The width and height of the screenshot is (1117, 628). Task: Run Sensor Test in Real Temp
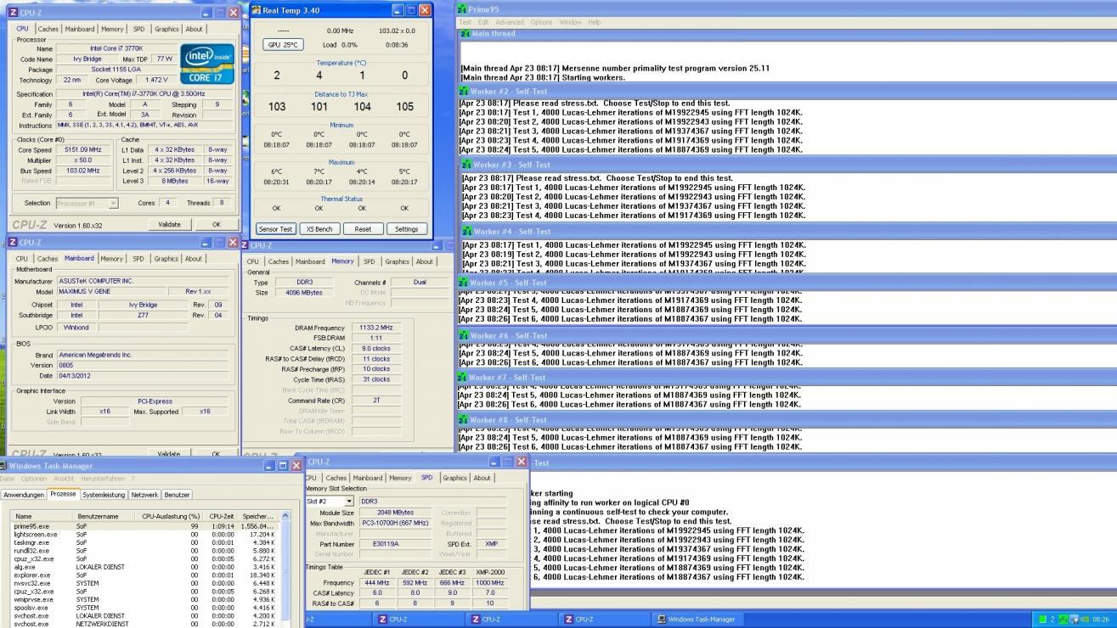pyautogui.click(x=275, y=229)
